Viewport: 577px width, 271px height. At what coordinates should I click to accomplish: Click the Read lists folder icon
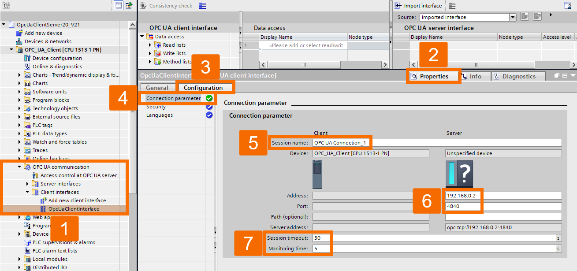157,45
